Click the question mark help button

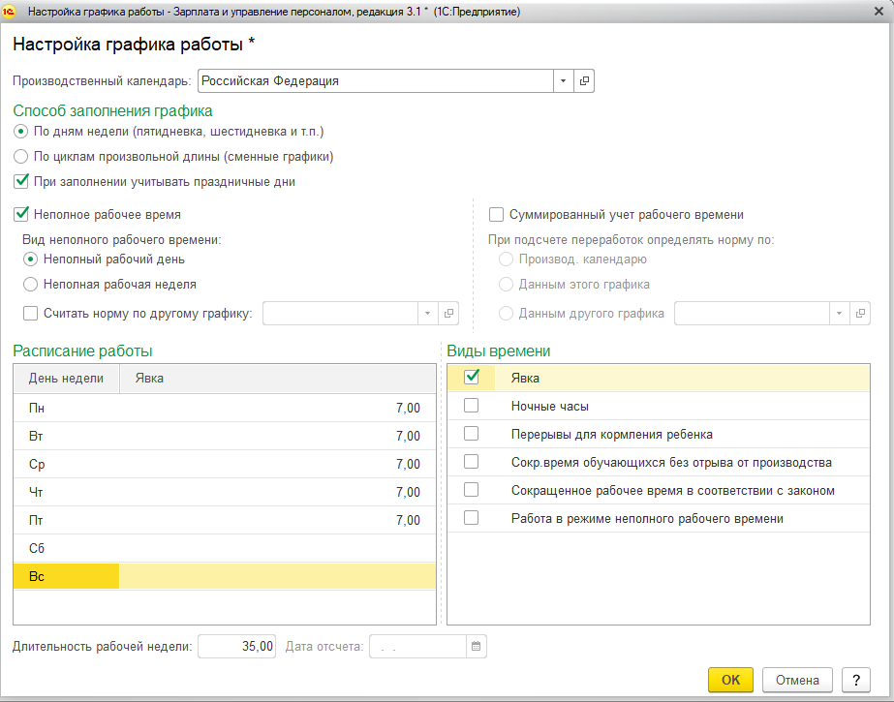click(x=855, y=680)
